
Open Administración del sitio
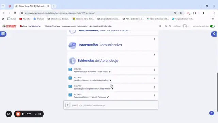[100, 26]
